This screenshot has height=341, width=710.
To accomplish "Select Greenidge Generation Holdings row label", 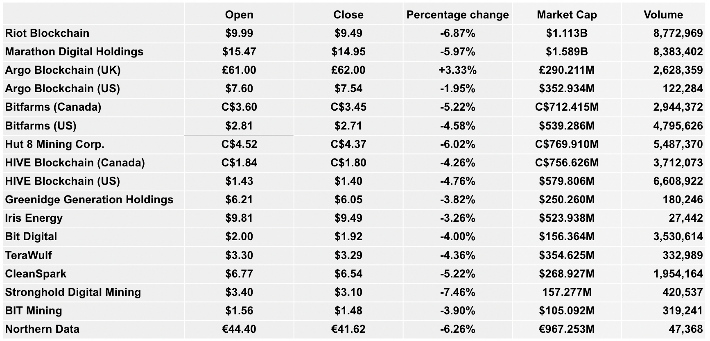I will [89, 200].
